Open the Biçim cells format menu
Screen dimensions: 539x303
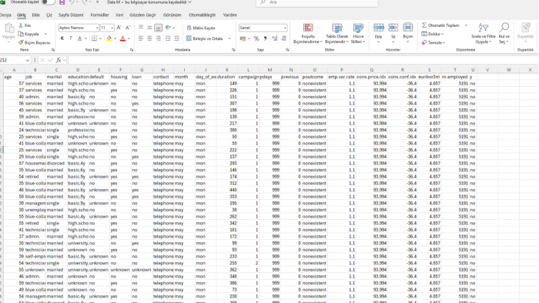[407, 33]
